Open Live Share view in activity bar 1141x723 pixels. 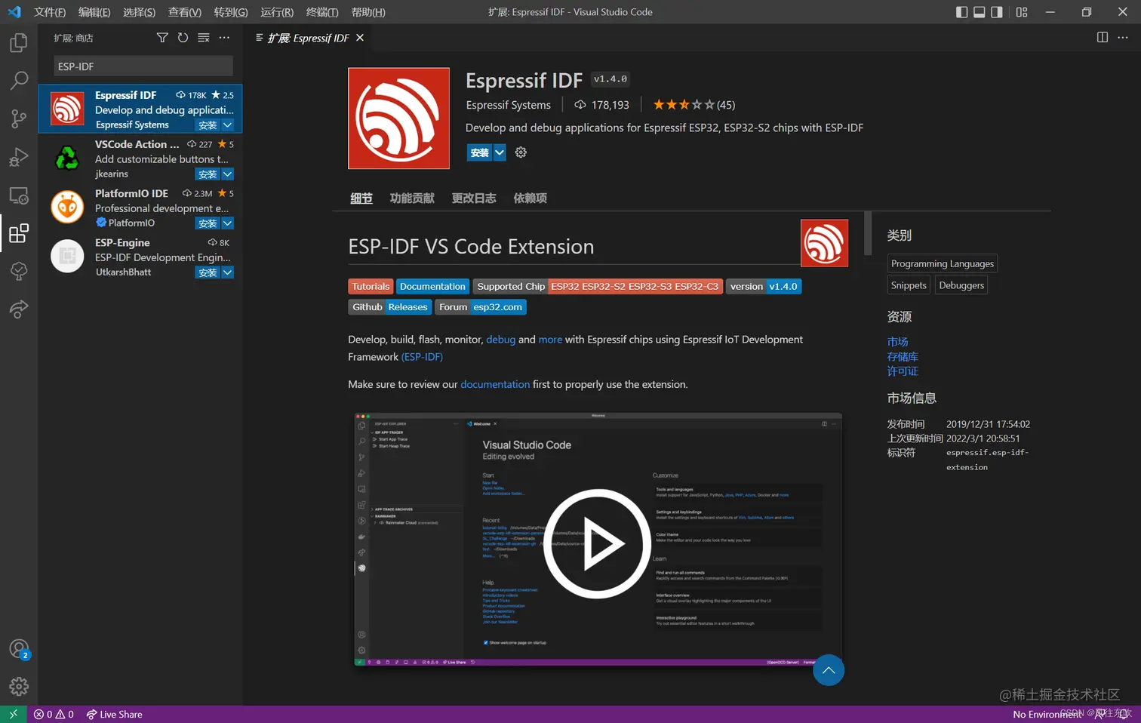coord(19,309)
